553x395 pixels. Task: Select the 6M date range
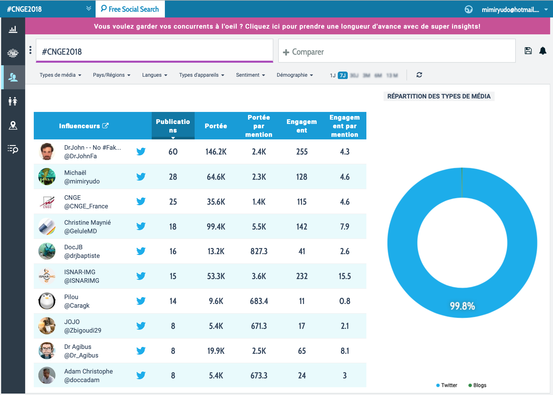(378, 75)
